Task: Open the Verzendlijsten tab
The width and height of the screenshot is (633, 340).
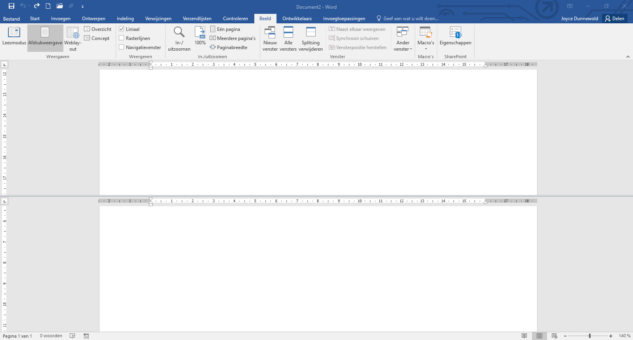Action: click(197, 19)
